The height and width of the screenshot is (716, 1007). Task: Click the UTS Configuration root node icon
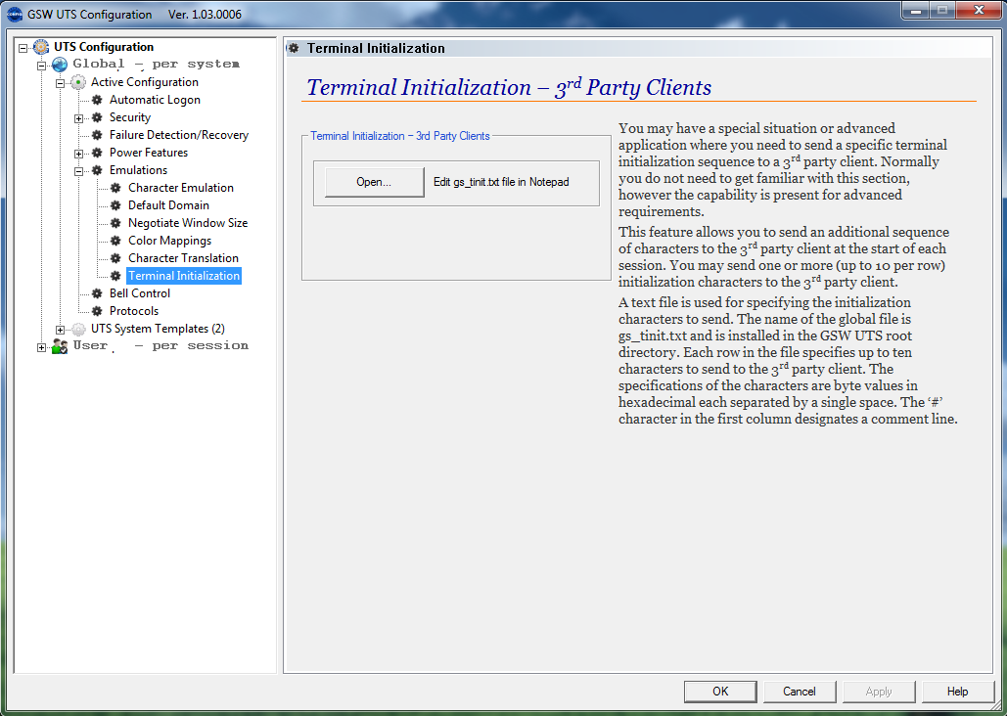point(41,47)
